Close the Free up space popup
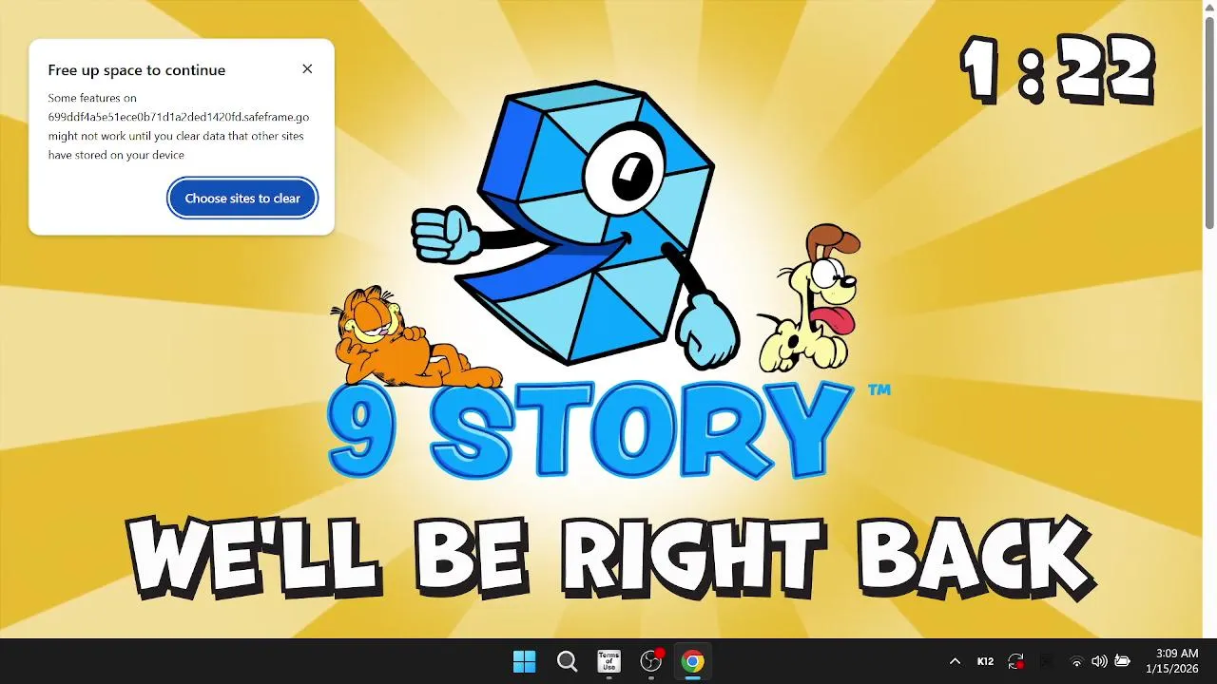This screenshot has width=1217, height=684. point(307,68)
